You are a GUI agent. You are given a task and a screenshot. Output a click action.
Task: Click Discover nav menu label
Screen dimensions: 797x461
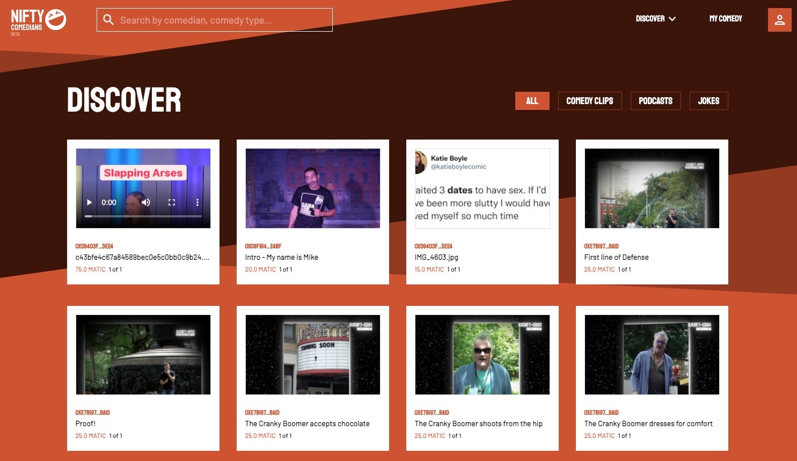[x=650, y=19]
